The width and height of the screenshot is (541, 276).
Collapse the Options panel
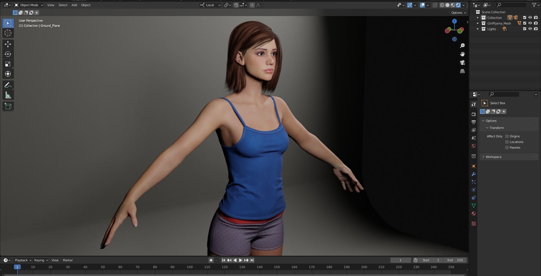483,121
